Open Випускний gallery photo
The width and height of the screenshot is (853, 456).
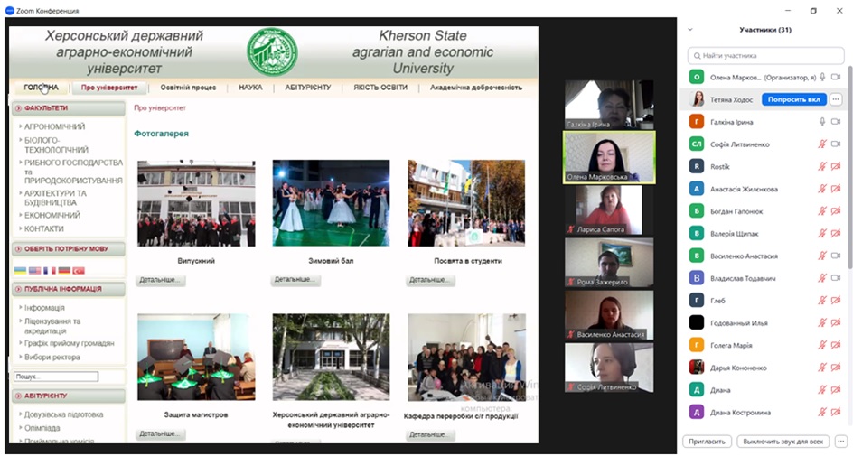tap(196, 203)
